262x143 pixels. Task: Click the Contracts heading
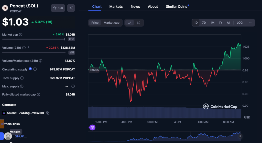(x=9, y=105)
